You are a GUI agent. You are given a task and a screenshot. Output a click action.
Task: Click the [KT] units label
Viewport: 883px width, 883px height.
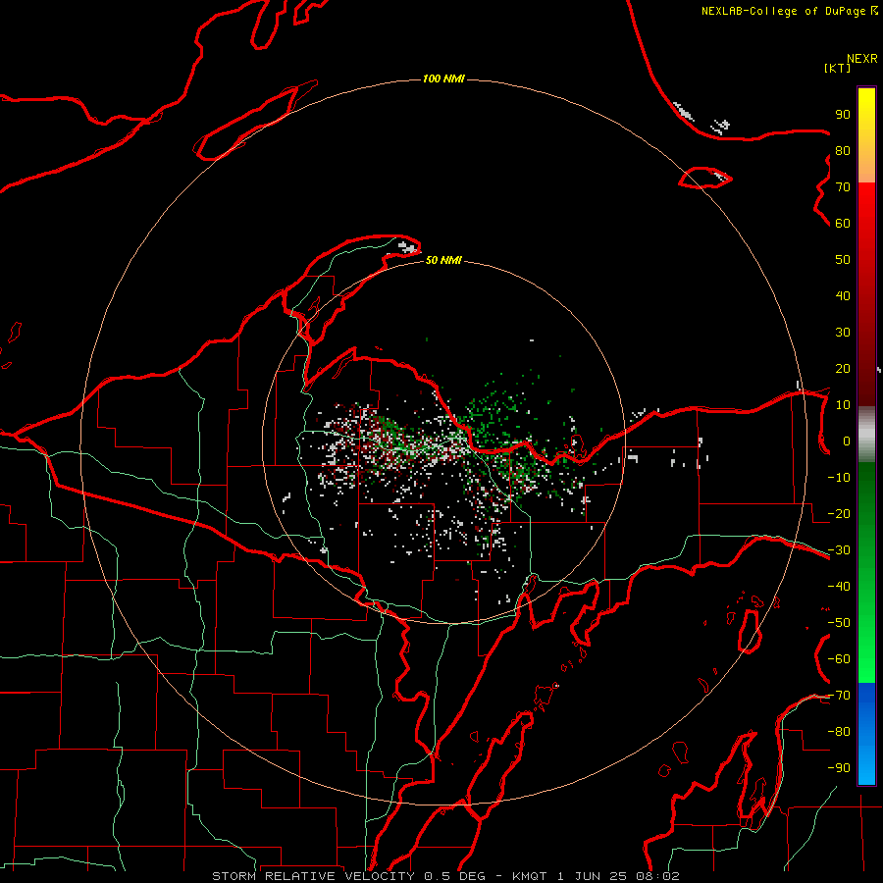(838, 68)
